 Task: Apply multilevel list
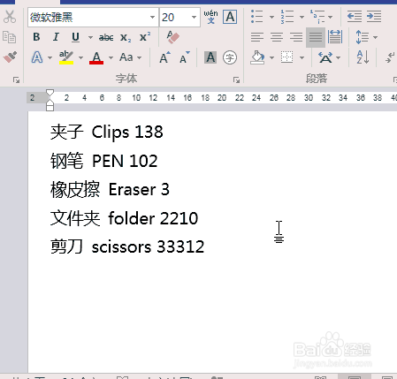point(317,17)
